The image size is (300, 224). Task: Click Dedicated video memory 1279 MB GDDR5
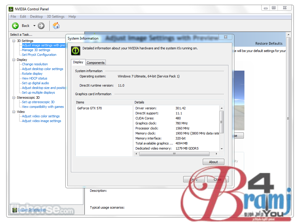coord(187,148)
